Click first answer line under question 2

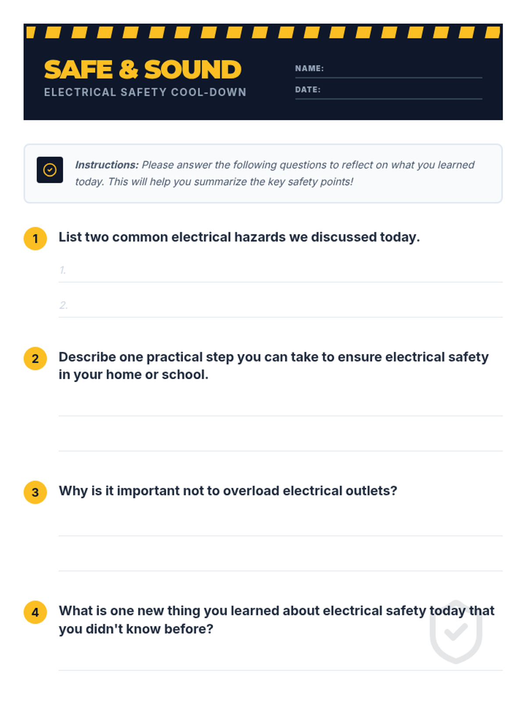(x=281, y=405)
